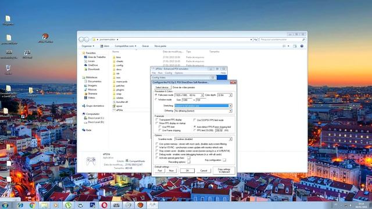Open Help menu in ePSXe window
The image size is (372, 209).
pyautogui.click(x=223, y=73)
